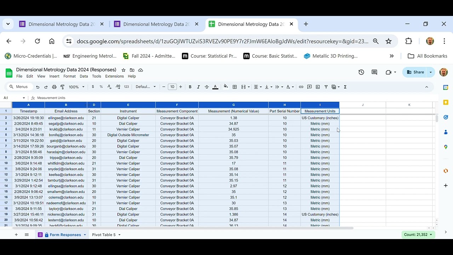Viewport: 453px width, 255px height.
Task: Switch to Pivot Table 5 sheet tab
Action: tap(104, 235)
